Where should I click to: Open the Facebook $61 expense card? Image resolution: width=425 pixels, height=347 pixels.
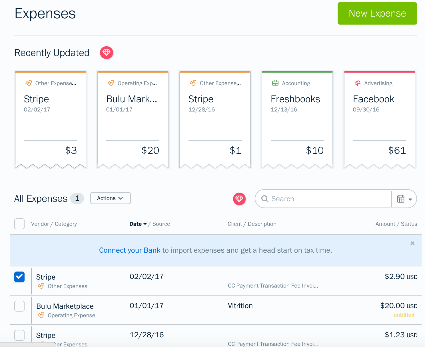(379, 119)
